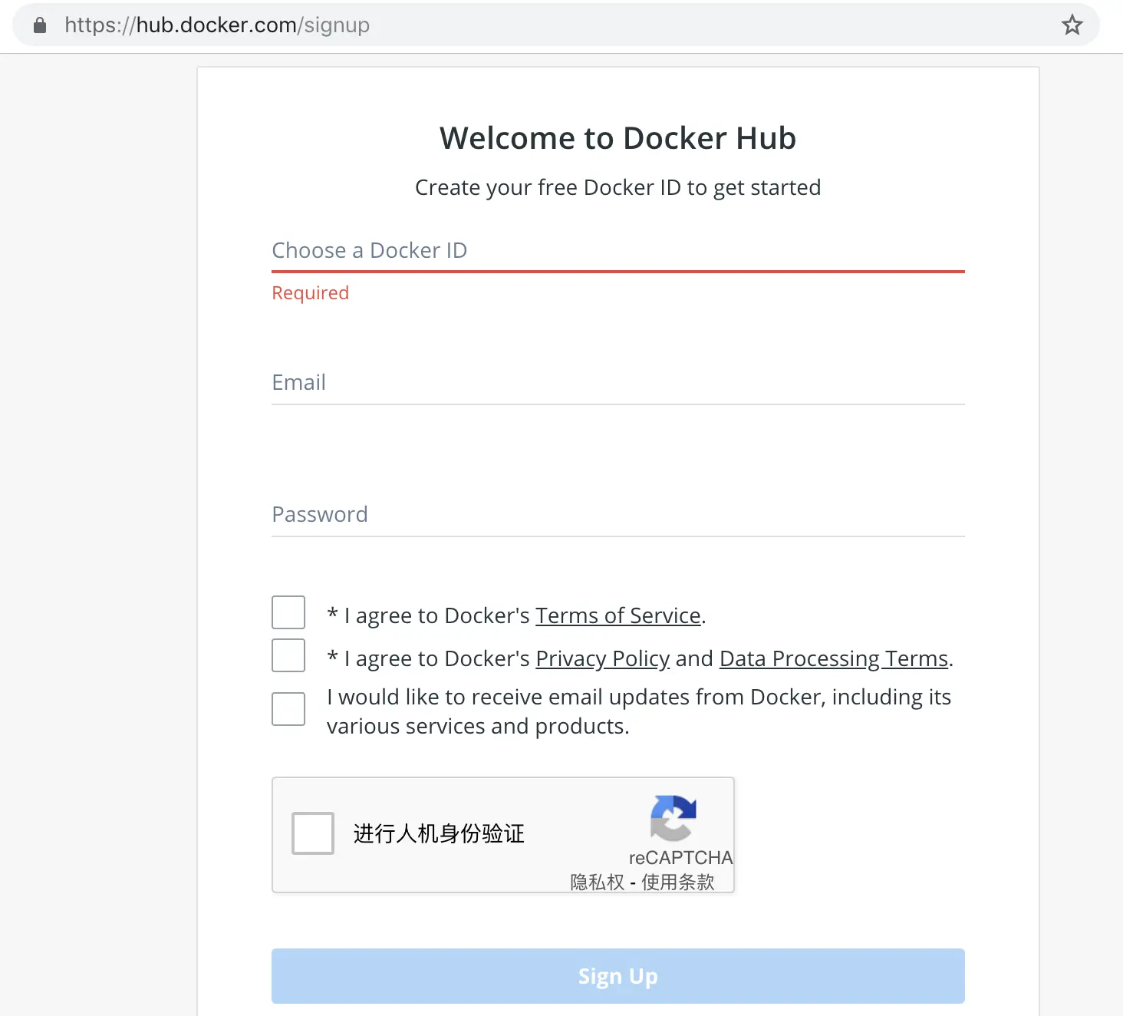Open reCAPTCHA 使用条款 terms link
The image size is (1123, 1016).
pyautogui.click(x=678, y=882)
